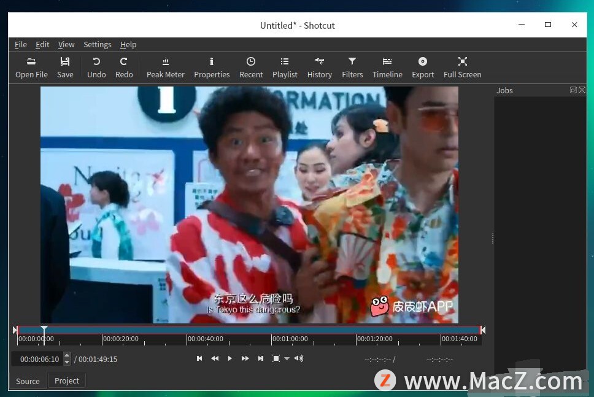Click the panel splitter handle beside Jobs

tap(493, 238)
